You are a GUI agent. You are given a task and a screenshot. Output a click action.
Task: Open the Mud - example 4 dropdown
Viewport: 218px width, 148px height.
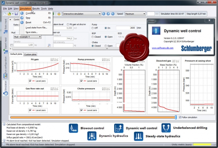(27, 37)
